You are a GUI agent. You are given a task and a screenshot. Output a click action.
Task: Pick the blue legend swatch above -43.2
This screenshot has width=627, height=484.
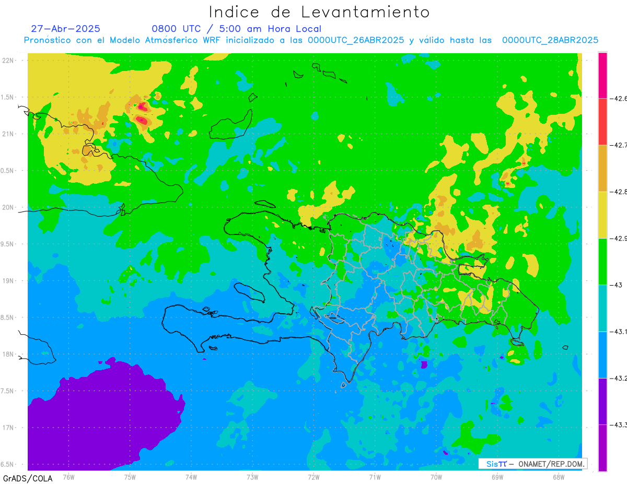click(x=602, y=355)
